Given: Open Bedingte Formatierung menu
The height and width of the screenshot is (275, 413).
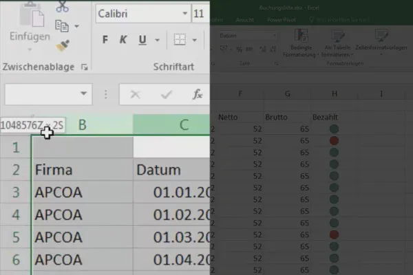Looking at the screenshot, I should click(x=301, y=43).
